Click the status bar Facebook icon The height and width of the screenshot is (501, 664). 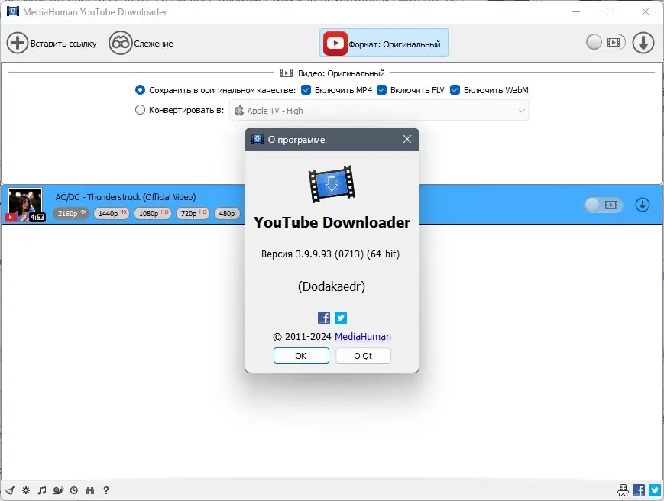639,490
